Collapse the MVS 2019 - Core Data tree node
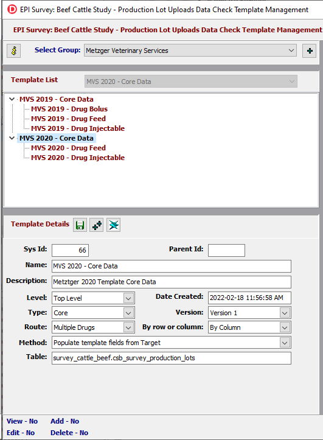323x440 pixels. (x=12, y=99)
